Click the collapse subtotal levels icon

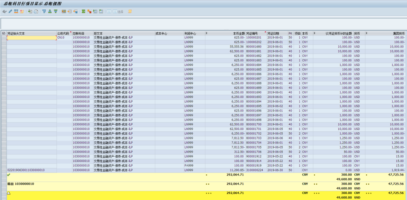coord(101,11)
